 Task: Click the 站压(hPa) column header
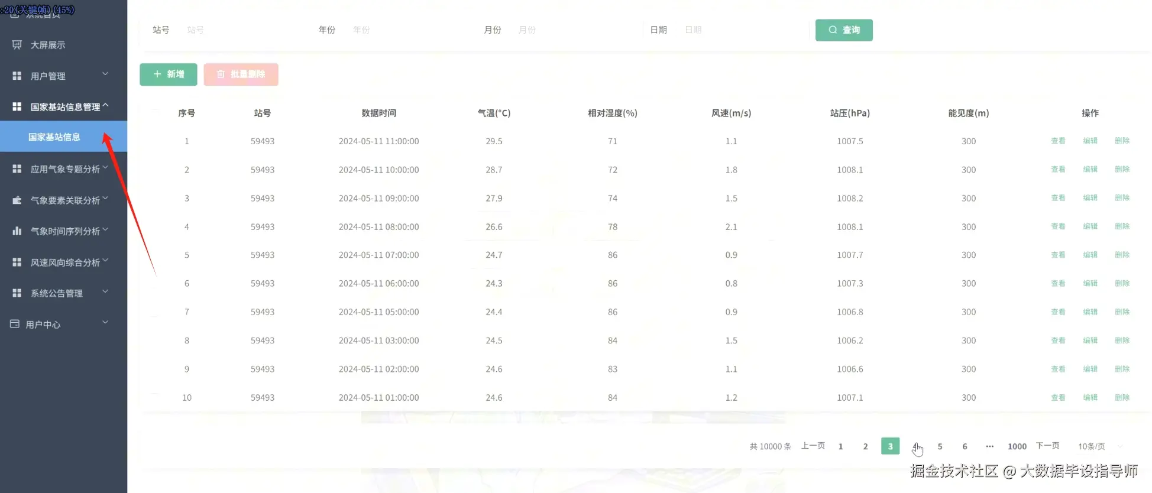pyautogui.click(x=850, y=113)
